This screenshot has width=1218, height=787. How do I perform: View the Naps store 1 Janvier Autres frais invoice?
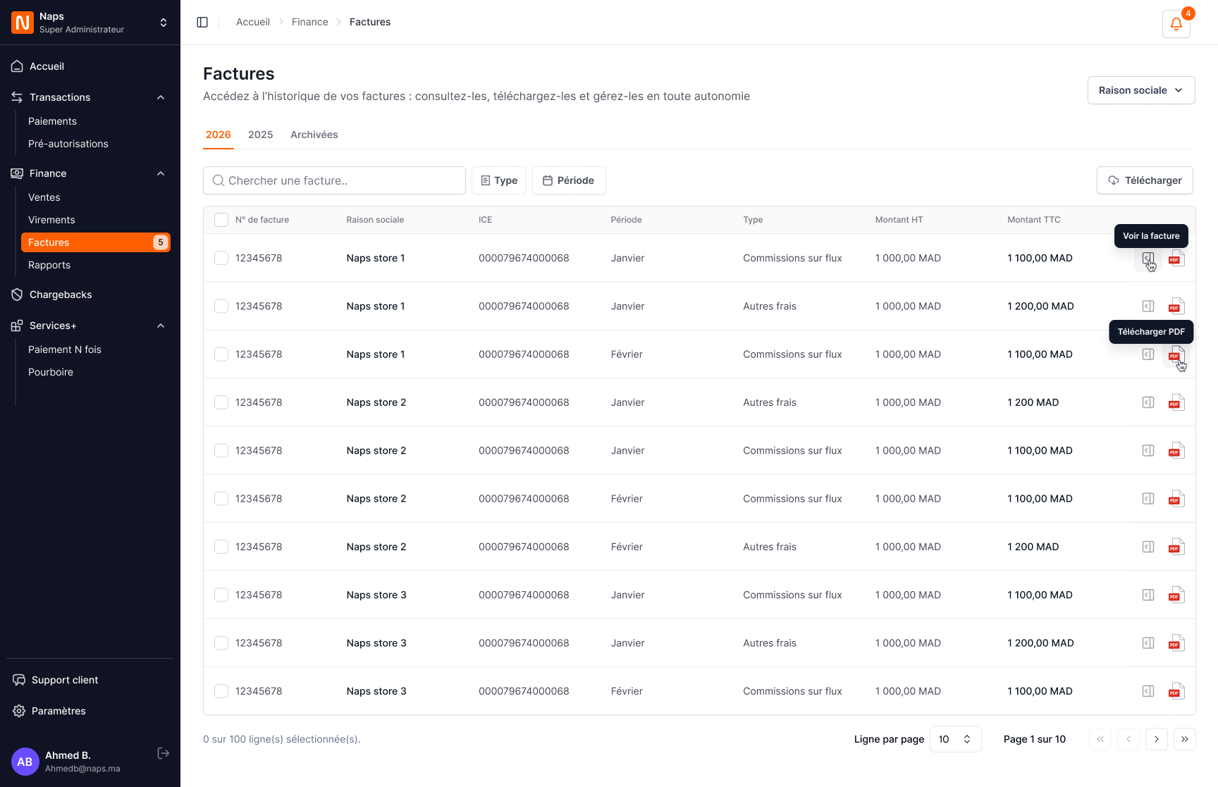click(x=1148, y=306)
